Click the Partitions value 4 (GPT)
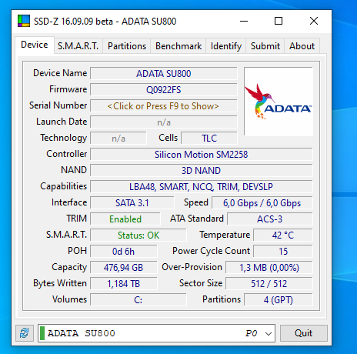The image size is (357, 354). [x=279, y=300]
